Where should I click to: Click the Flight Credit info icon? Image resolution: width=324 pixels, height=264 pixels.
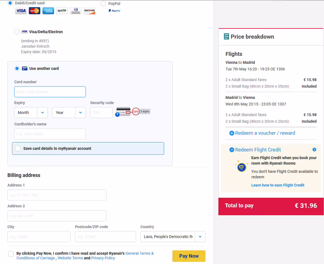314,150
